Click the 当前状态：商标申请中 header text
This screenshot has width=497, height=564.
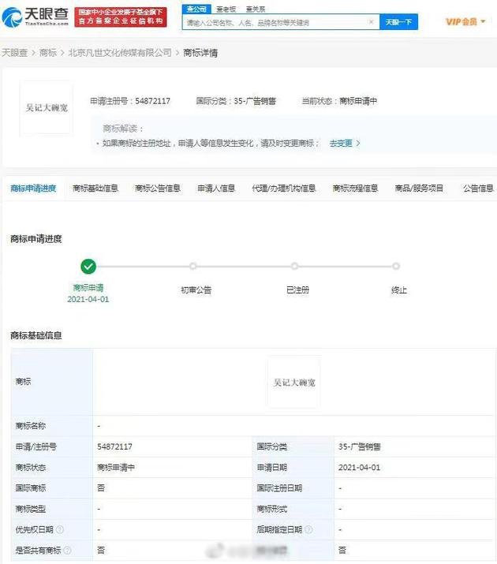point(339,101)
